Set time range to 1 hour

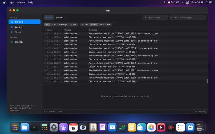[94, 24]
